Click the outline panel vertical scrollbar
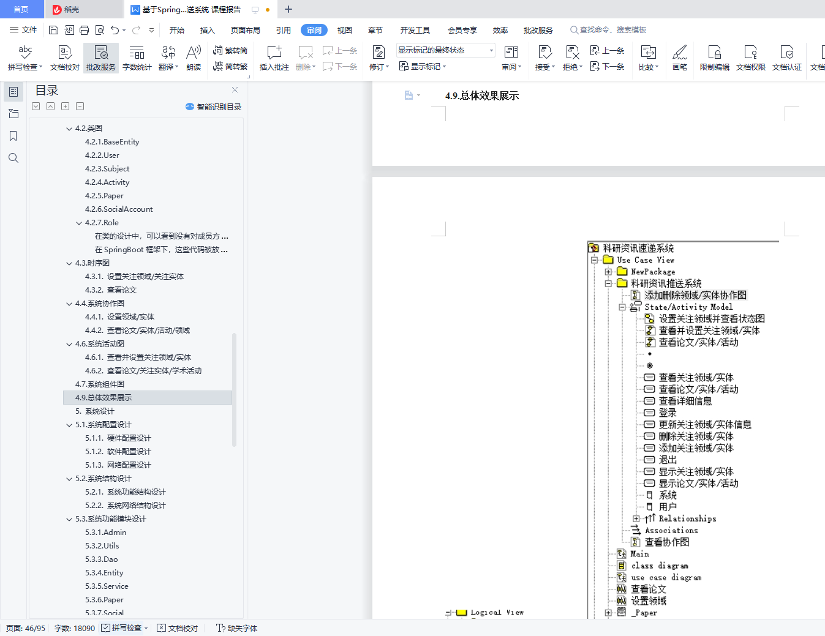This screenshot has height=636, width=825. click(x=235, y=389)
